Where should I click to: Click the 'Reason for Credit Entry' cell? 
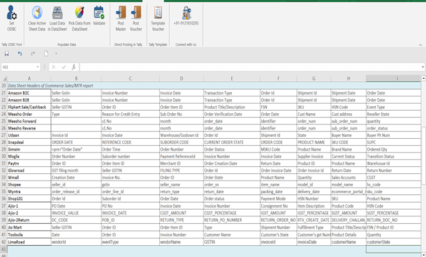click(130, 114)
